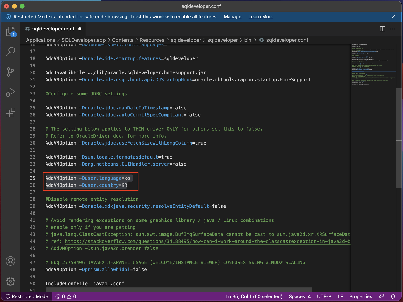Click -Dsun.locale.formatasdefault=true line
Image resolution: width=403 pixels, height=302 pixels.
pos(109,157)
